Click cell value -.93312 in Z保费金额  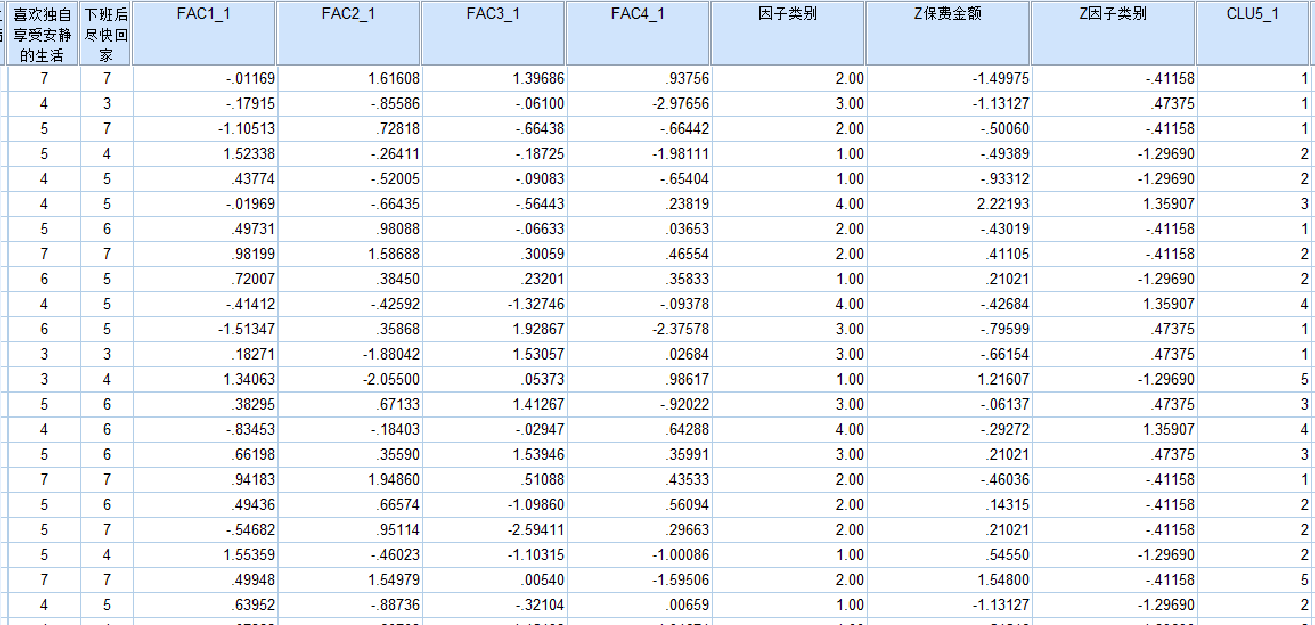click(x=949, y=179)
